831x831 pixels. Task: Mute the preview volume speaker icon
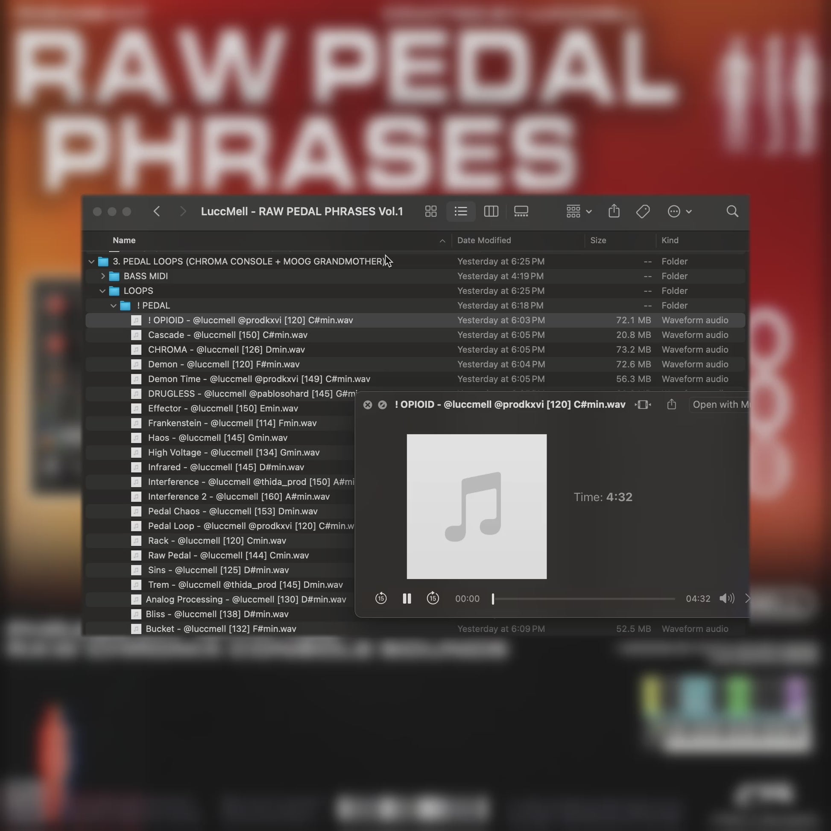[x=726, y=598]
